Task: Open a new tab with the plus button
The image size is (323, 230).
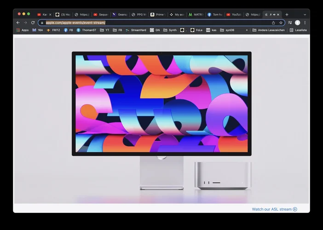Action: tap(287, 15)
